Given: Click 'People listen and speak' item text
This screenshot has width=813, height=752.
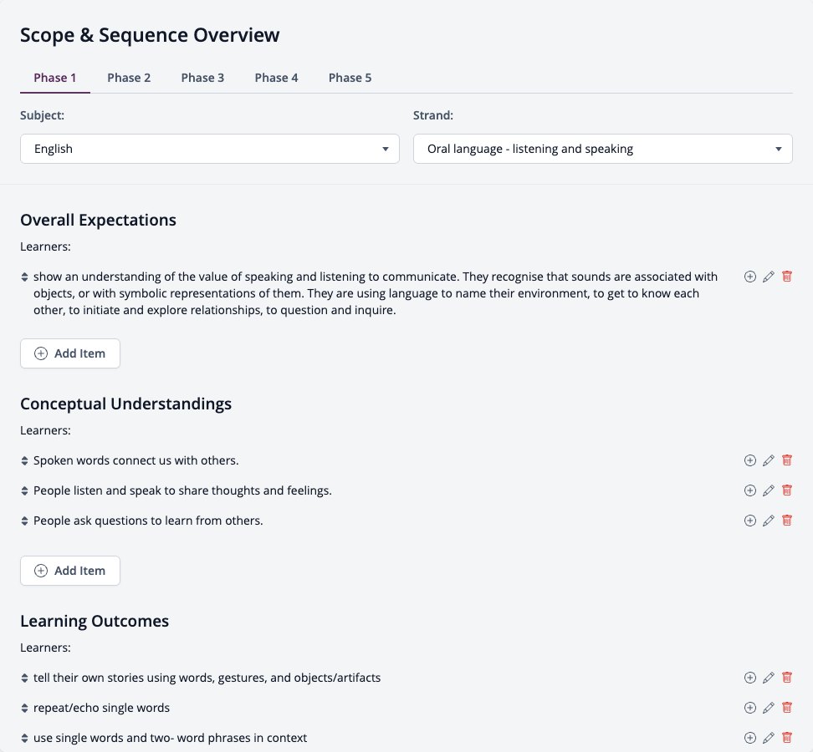Looking at the screenshot, I should 182,490.
